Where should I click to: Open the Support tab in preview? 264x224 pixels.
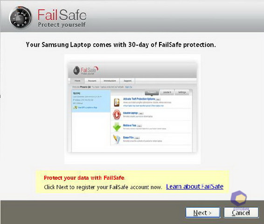tap(127, 81)
